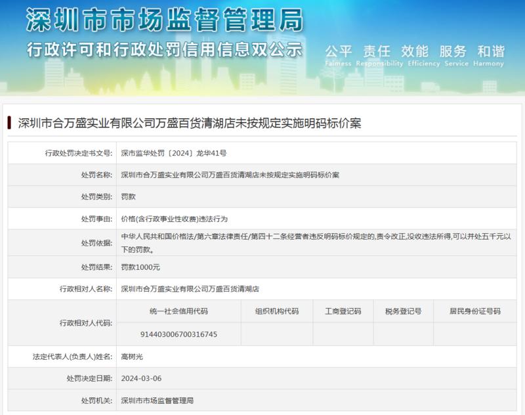Click the 工商登记码 column header
Viewport: 525px width, 415px height.
pos(343,311)
